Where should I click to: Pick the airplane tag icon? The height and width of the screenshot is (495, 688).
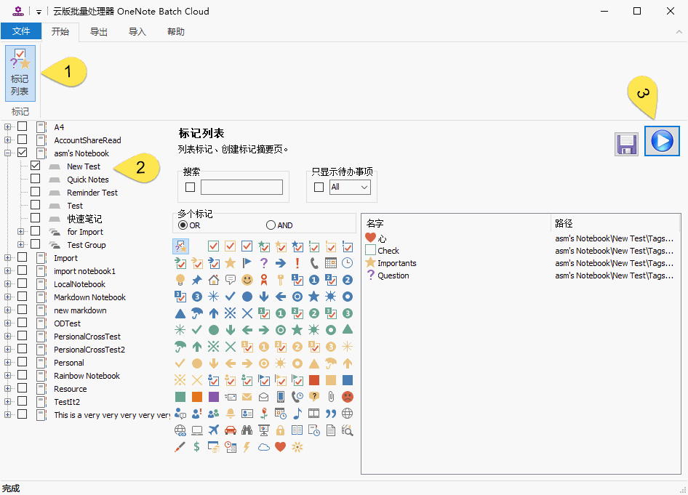pyautogui.click(x=214, y=430)
